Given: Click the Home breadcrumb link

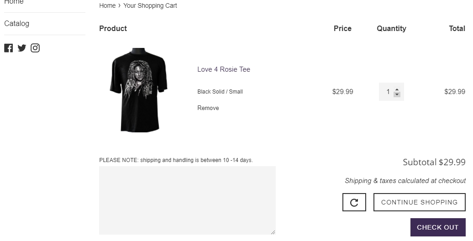Looking at the screenshot, I should [107, 5].
